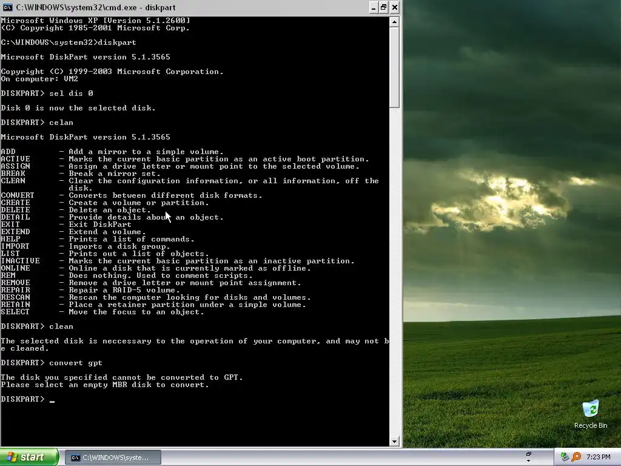The width and height of the screenshot is (621, 466).
Task: Click the CREATE command help row
Action: click(104, 203)
